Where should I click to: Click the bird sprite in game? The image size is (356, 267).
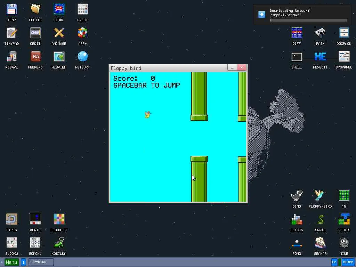(x=148, y=115)
